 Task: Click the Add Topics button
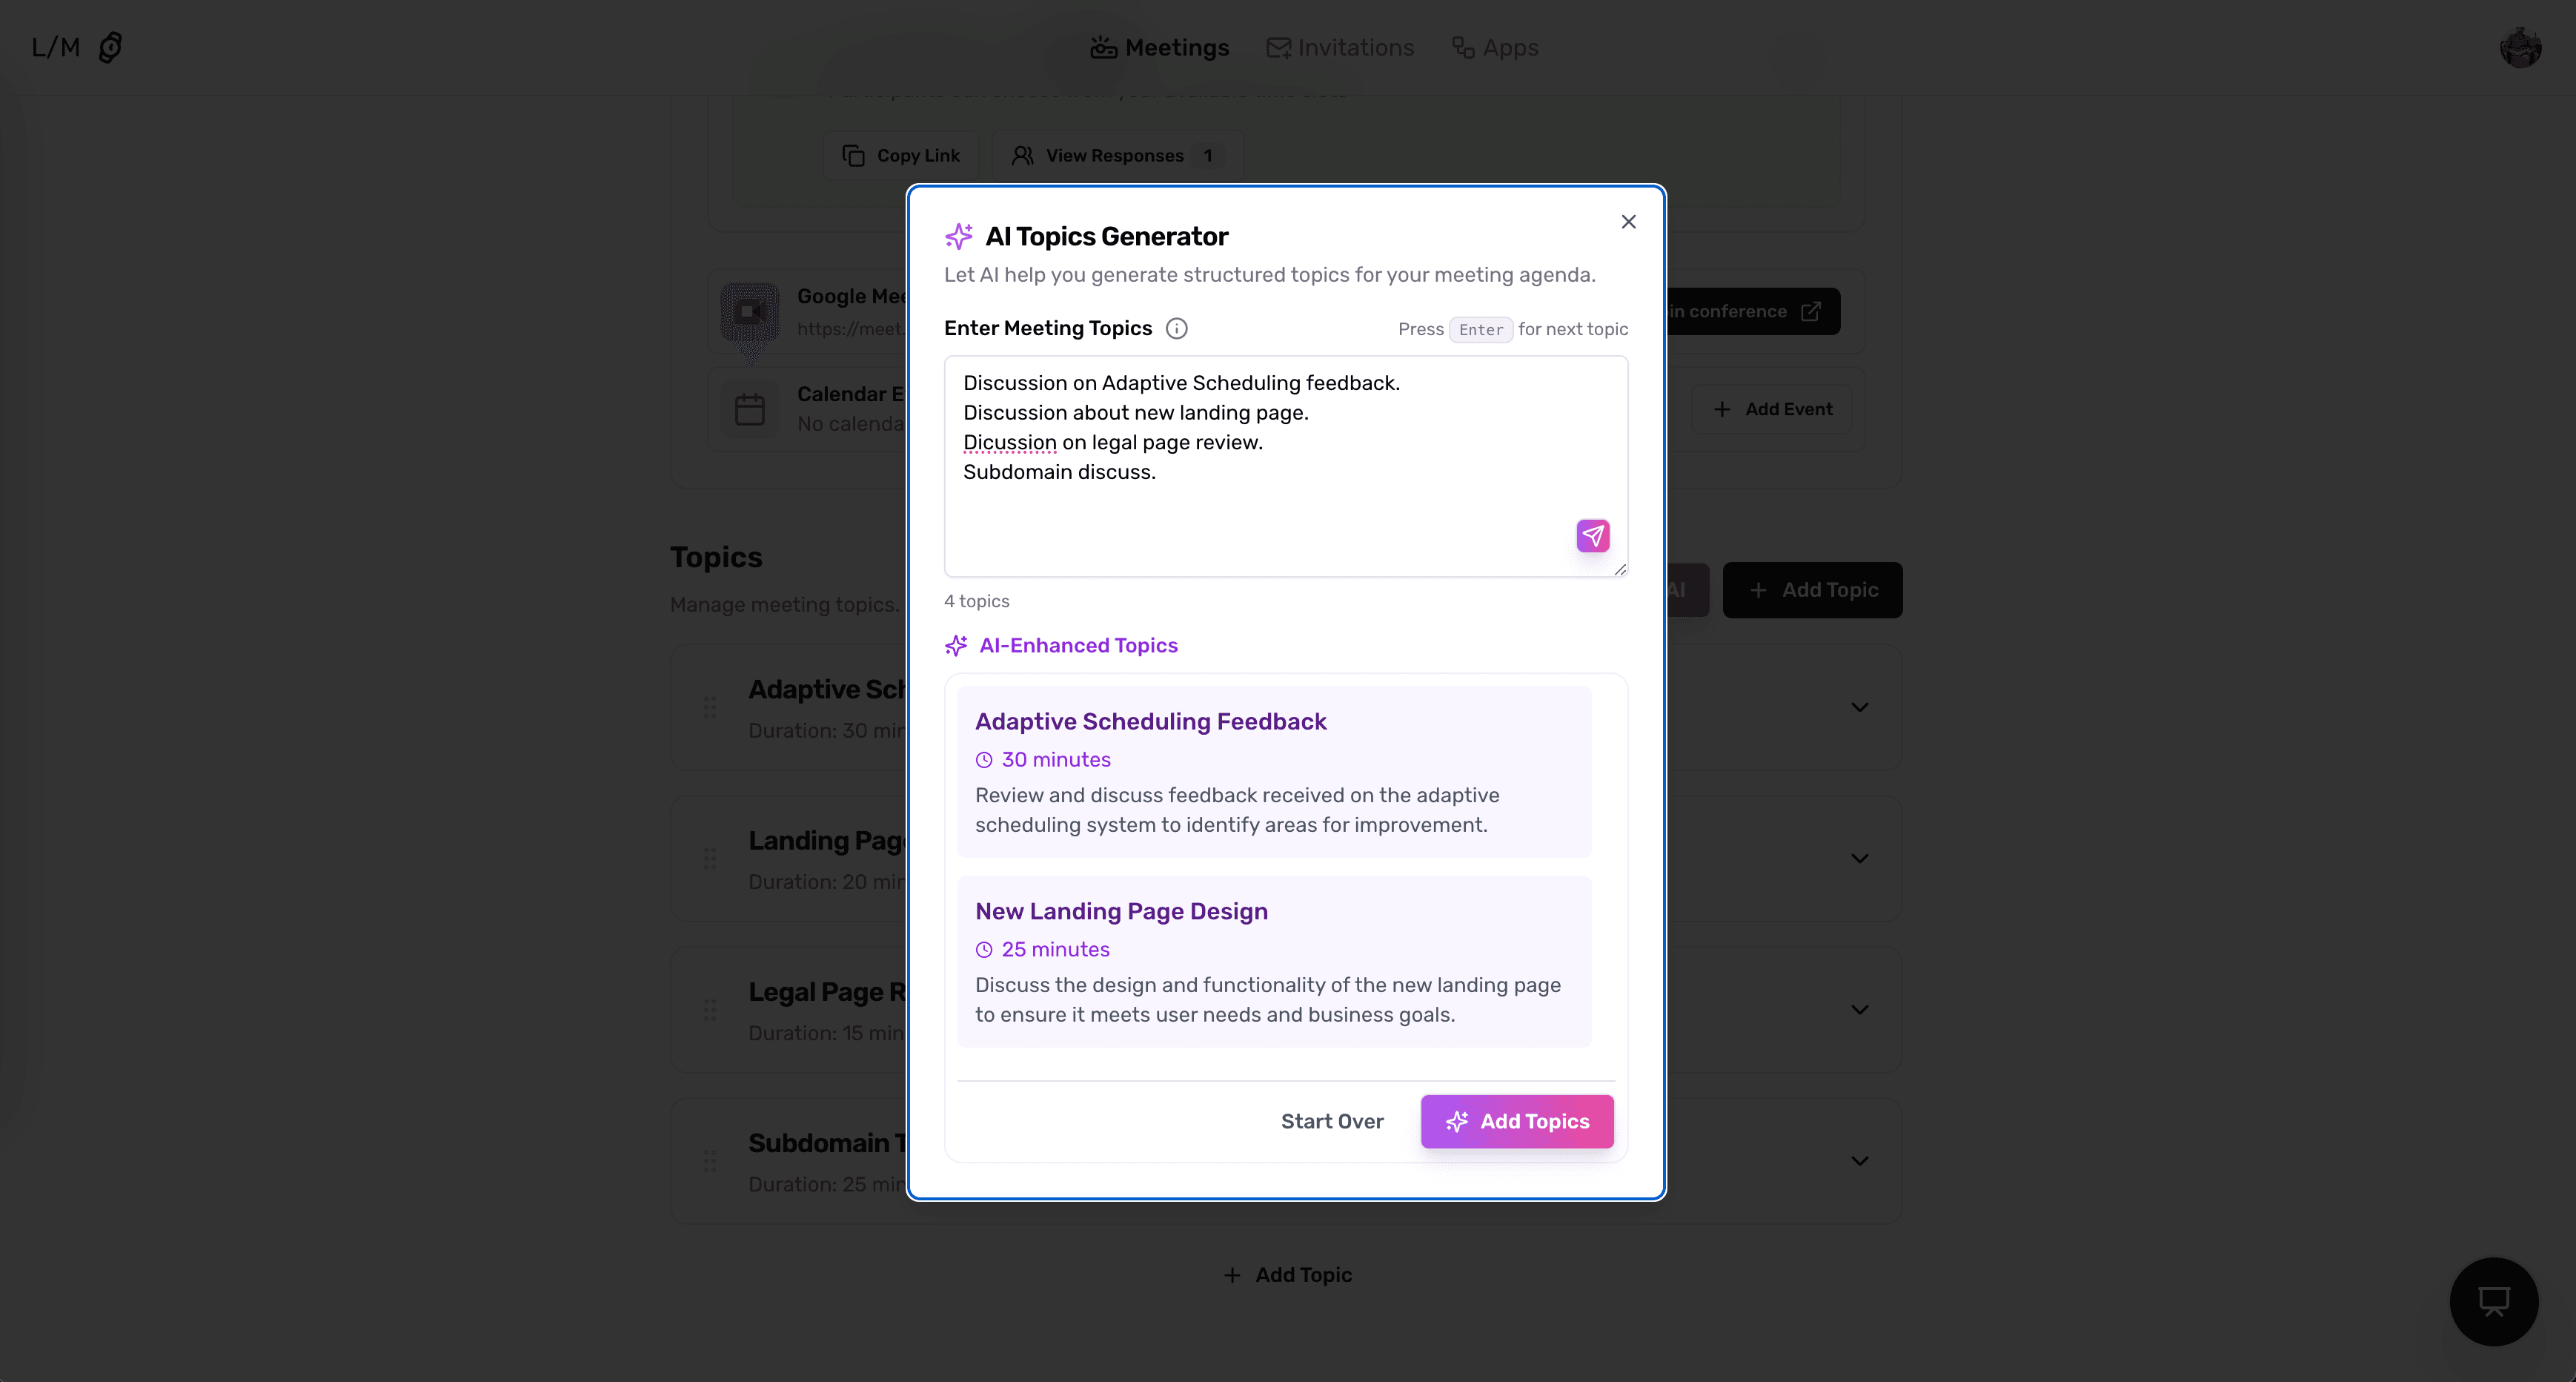tap(1517, 1122)
